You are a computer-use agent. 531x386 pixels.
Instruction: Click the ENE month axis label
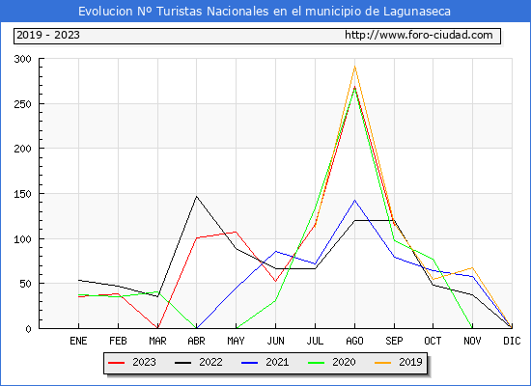[78, 341]
